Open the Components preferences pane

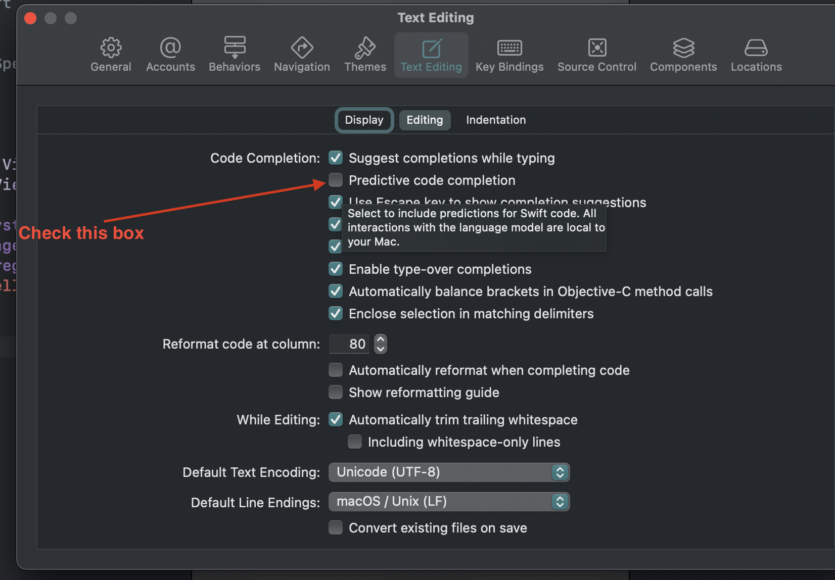coord(683,55)
